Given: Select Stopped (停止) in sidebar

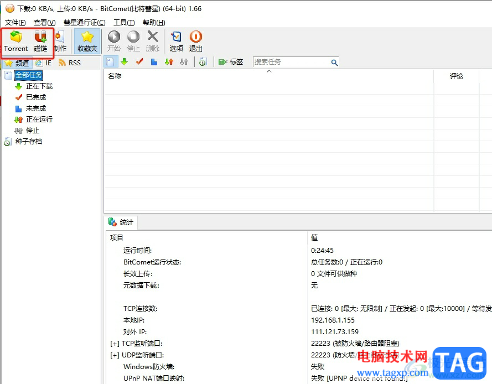Looking at the screenshot, I should point(32,131).
